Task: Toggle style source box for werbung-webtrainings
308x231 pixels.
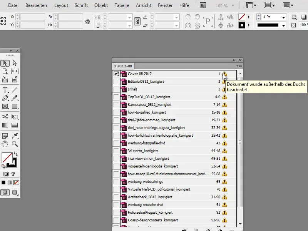Action: click(x=117, y=181)
